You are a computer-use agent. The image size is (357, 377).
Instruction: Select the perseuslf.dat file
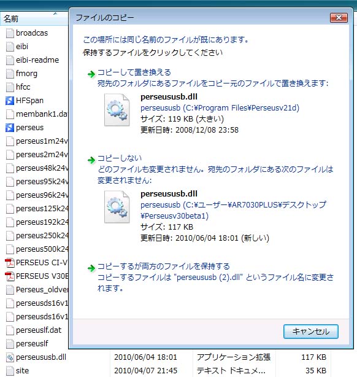[x=39, y=330]
